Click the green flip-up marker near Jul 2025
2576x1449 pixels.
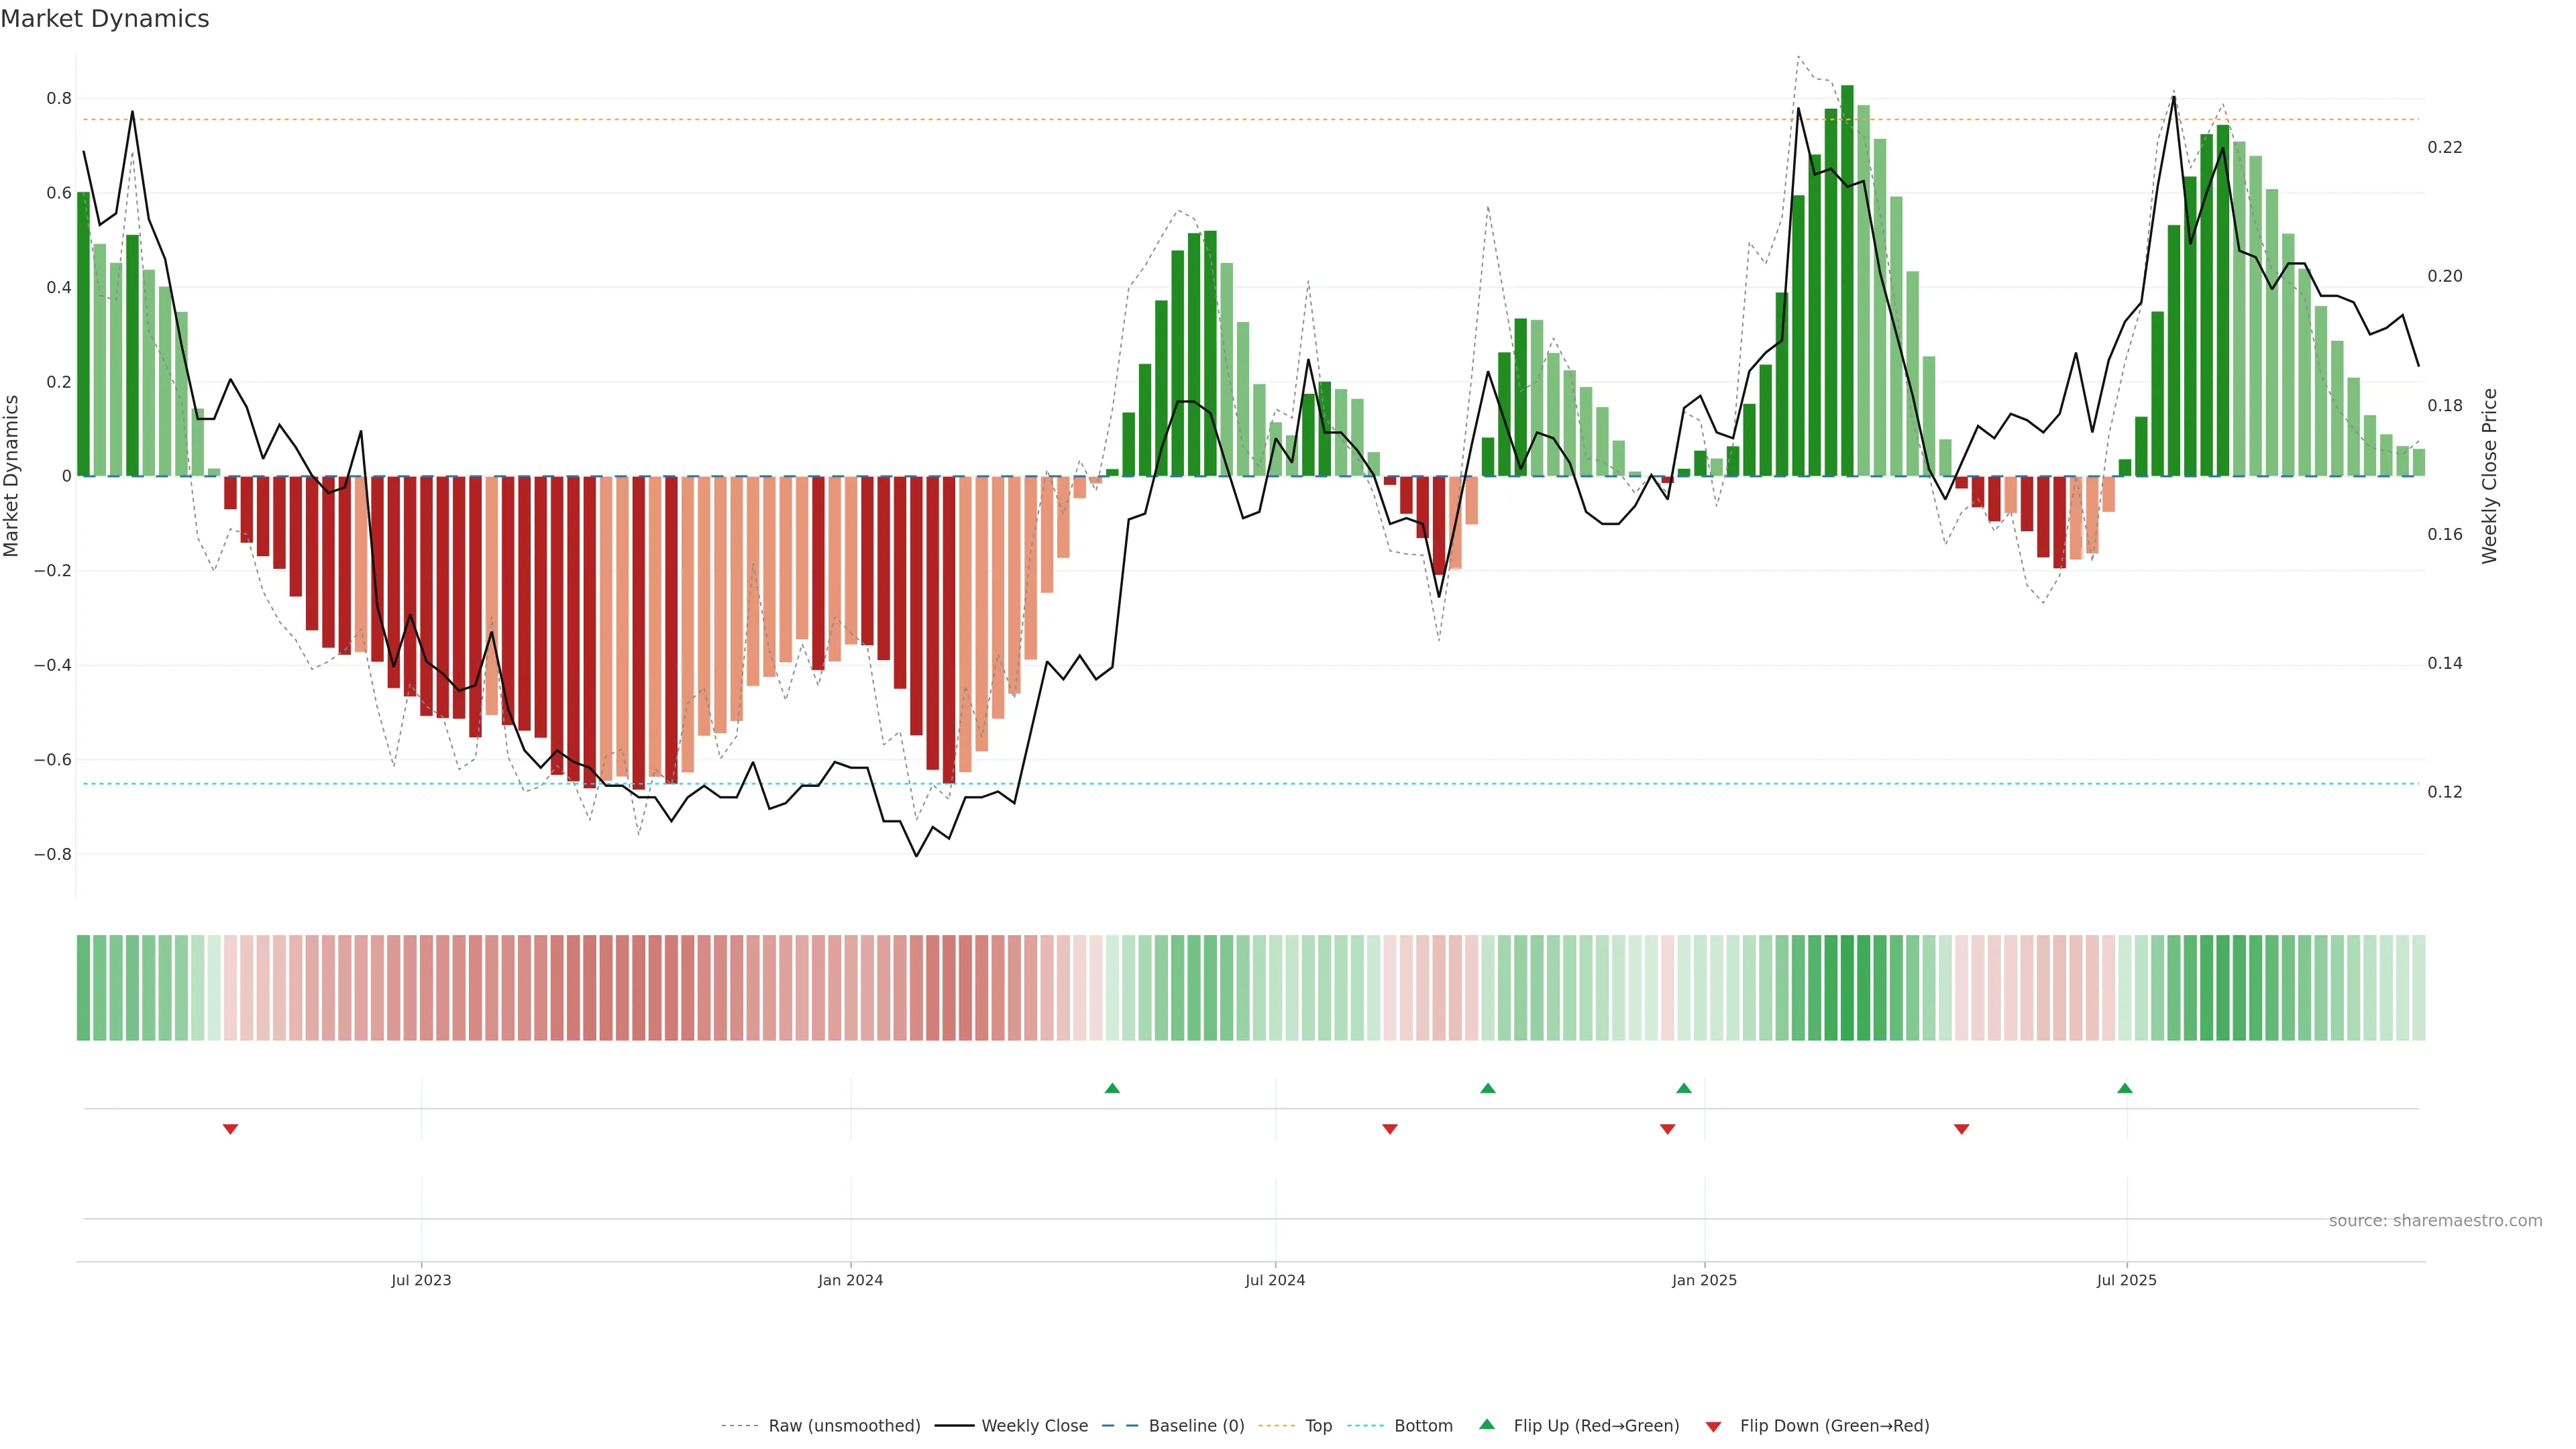2125,1088
